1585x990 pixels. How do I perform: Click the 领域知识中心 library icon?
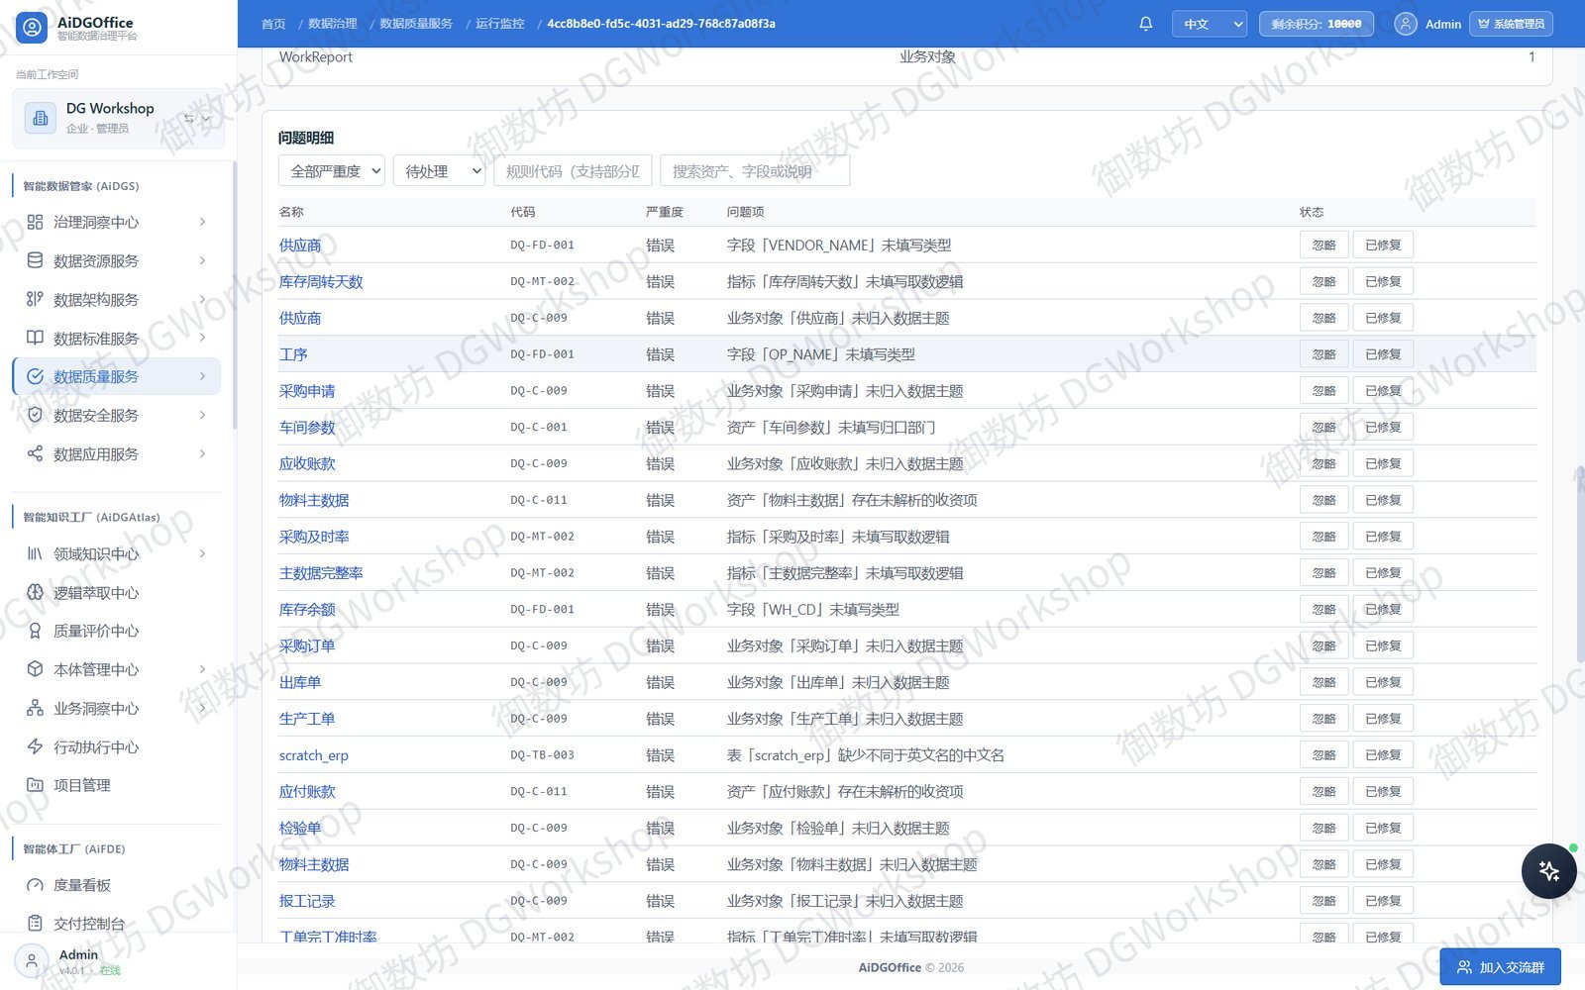pyautogui.click(x=35, y=553)
